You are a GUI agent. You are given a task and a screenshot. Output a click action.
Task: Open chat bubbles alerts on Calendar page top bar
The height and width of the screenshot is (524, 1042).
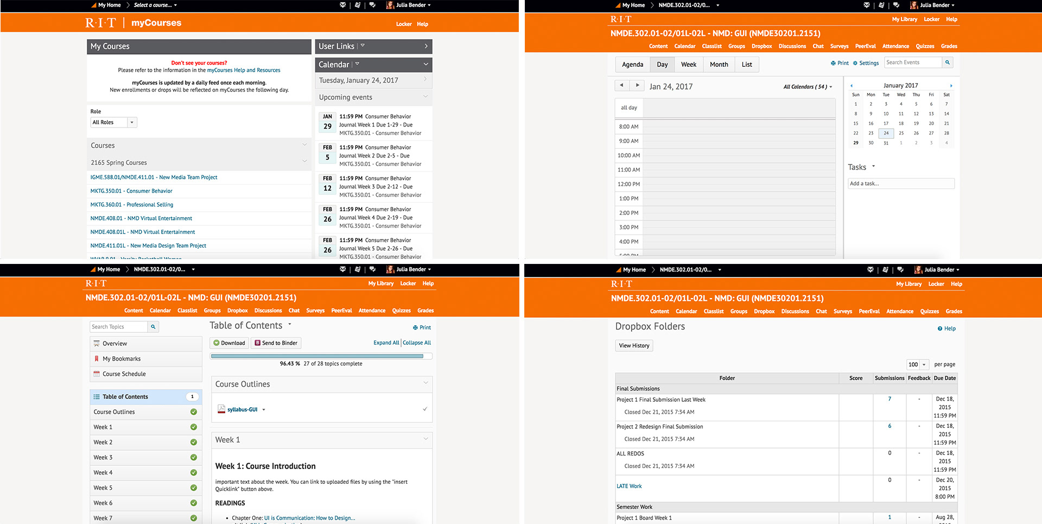coord(896,5)
